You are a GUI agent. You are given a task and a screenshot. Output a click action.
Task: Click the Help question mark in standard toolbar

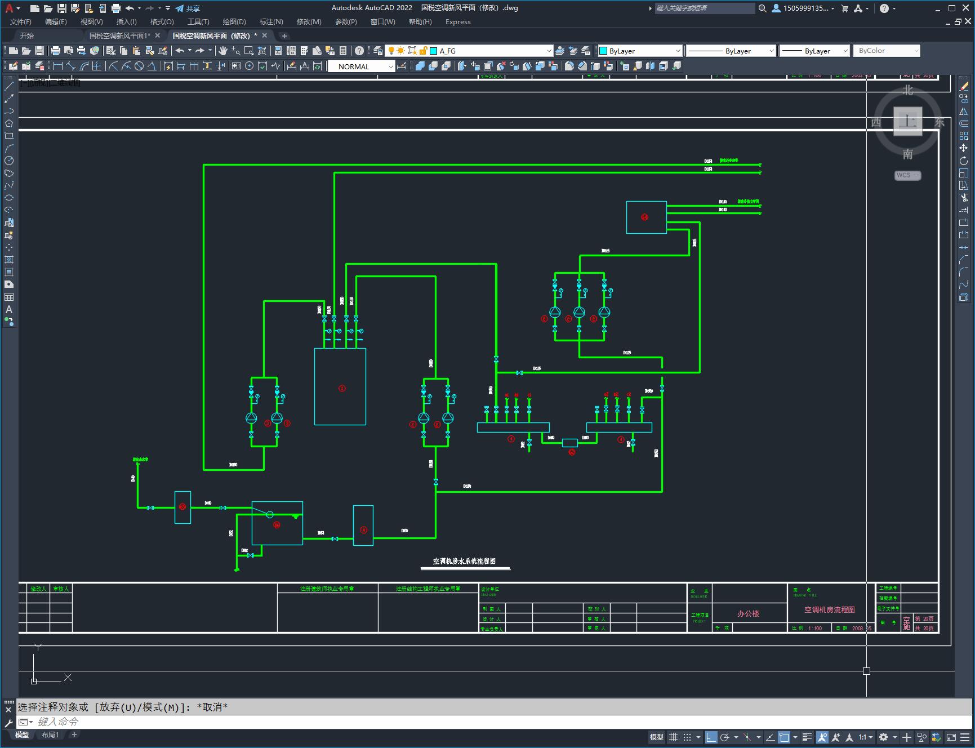[x=359, y=51]
